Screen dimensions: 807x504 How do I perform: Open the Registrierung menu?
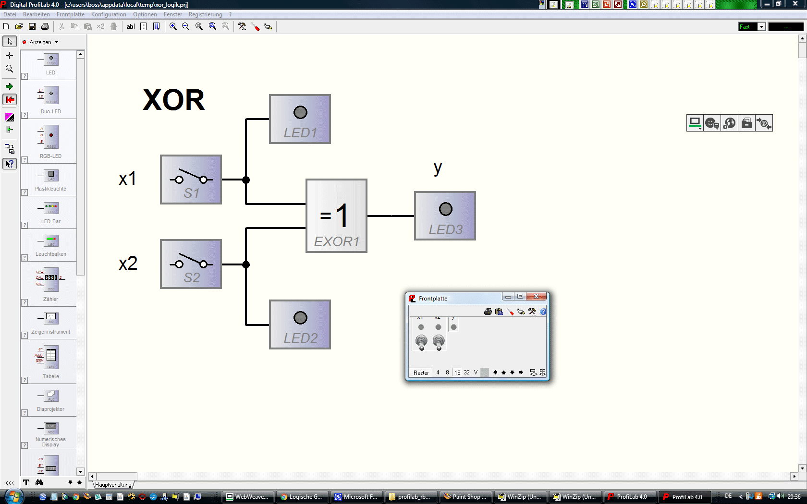[206, 14]
